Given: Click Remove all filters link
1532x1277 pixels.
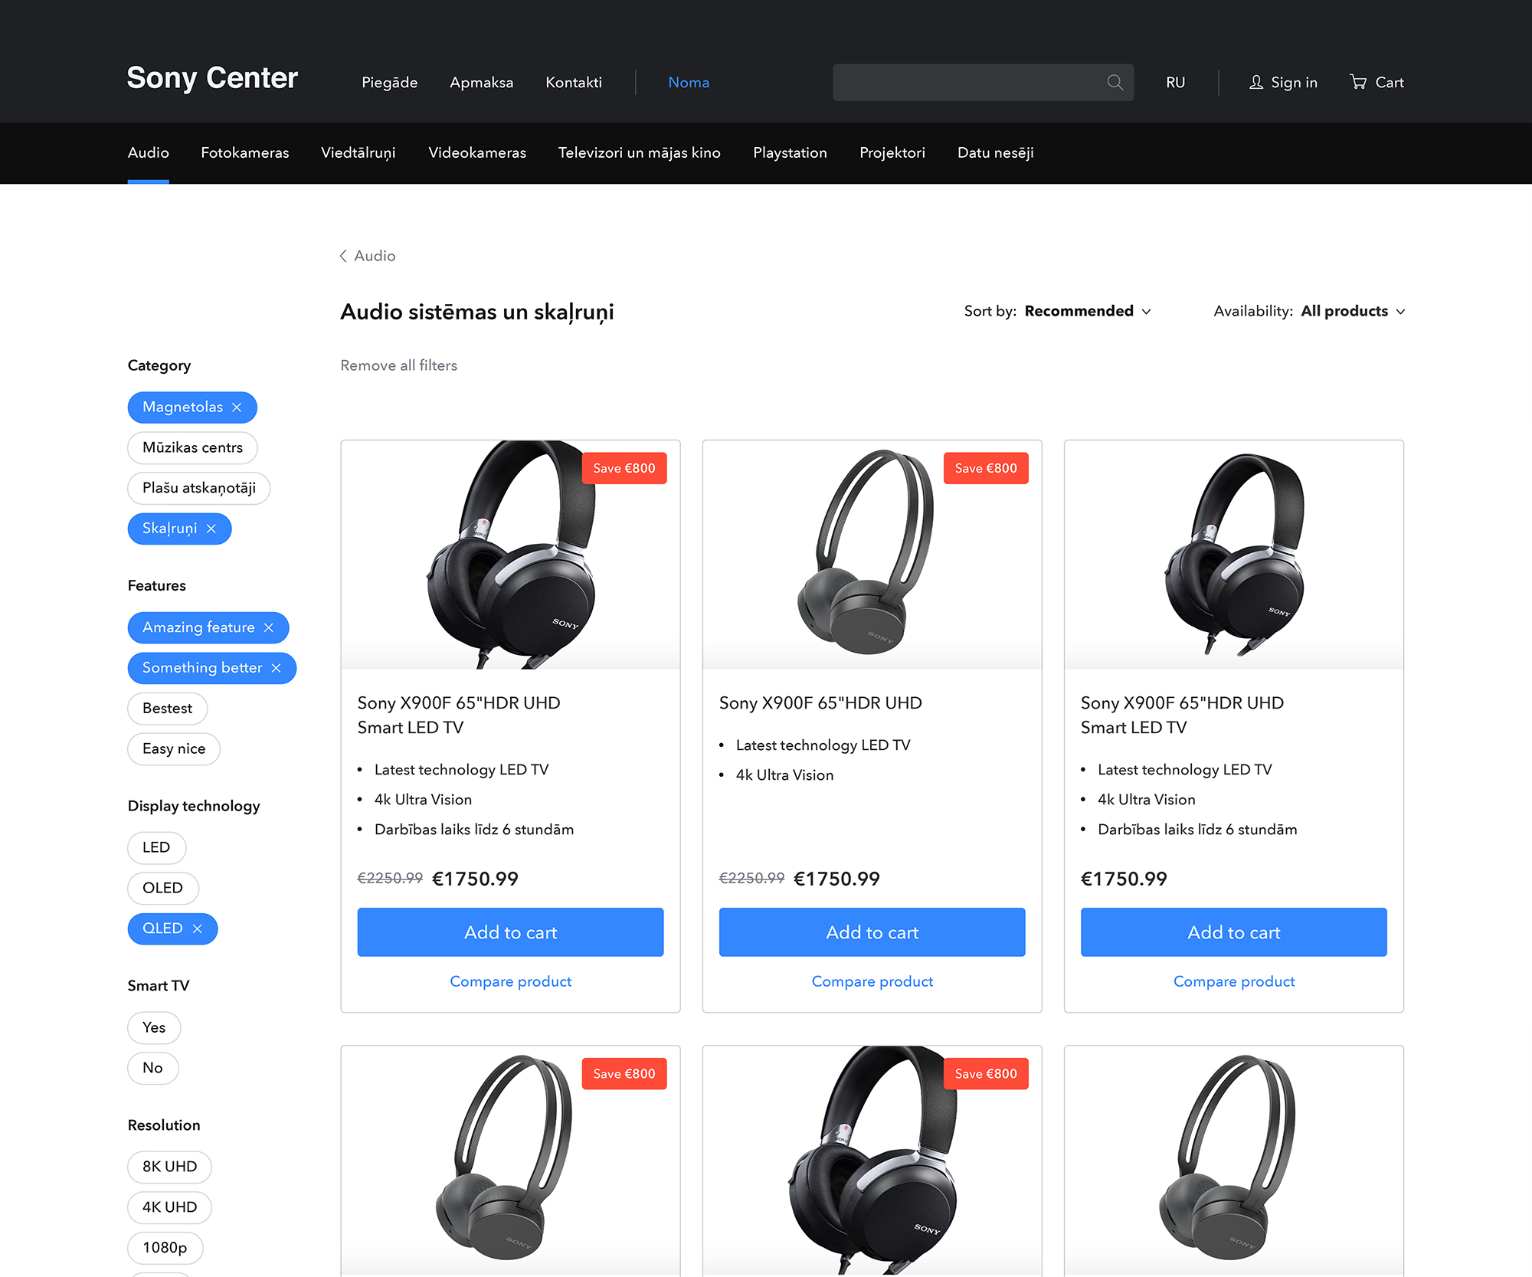Looking at the screenshot, I should (398, 365).
